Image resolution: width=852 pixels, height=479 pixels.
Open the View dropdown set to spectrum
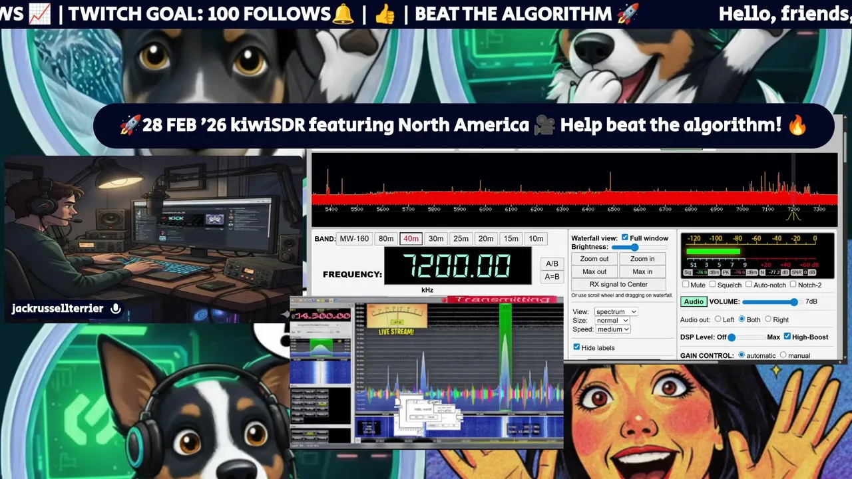pyautogui.click(x=615, y=311)
